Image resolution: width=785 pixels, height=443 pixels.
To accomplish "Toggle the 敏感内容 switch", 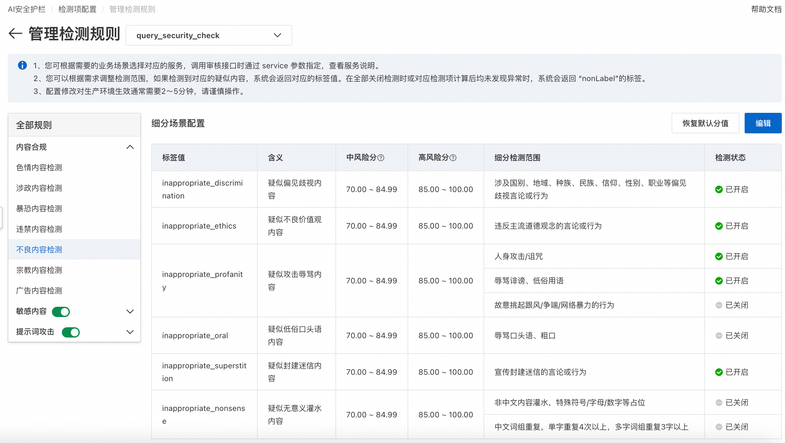I will [x=61, y=312].
